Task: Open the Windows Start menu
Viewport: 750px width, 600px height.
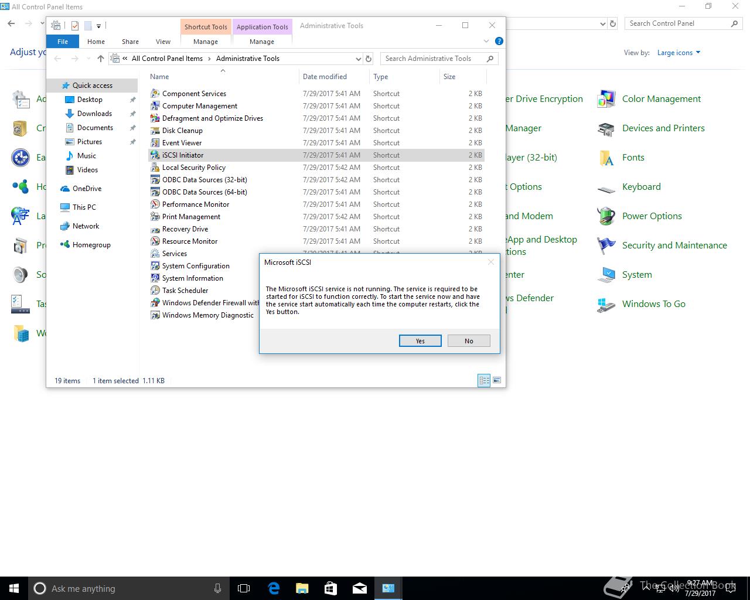Action: pyautogui.click(x=14, y=588)
